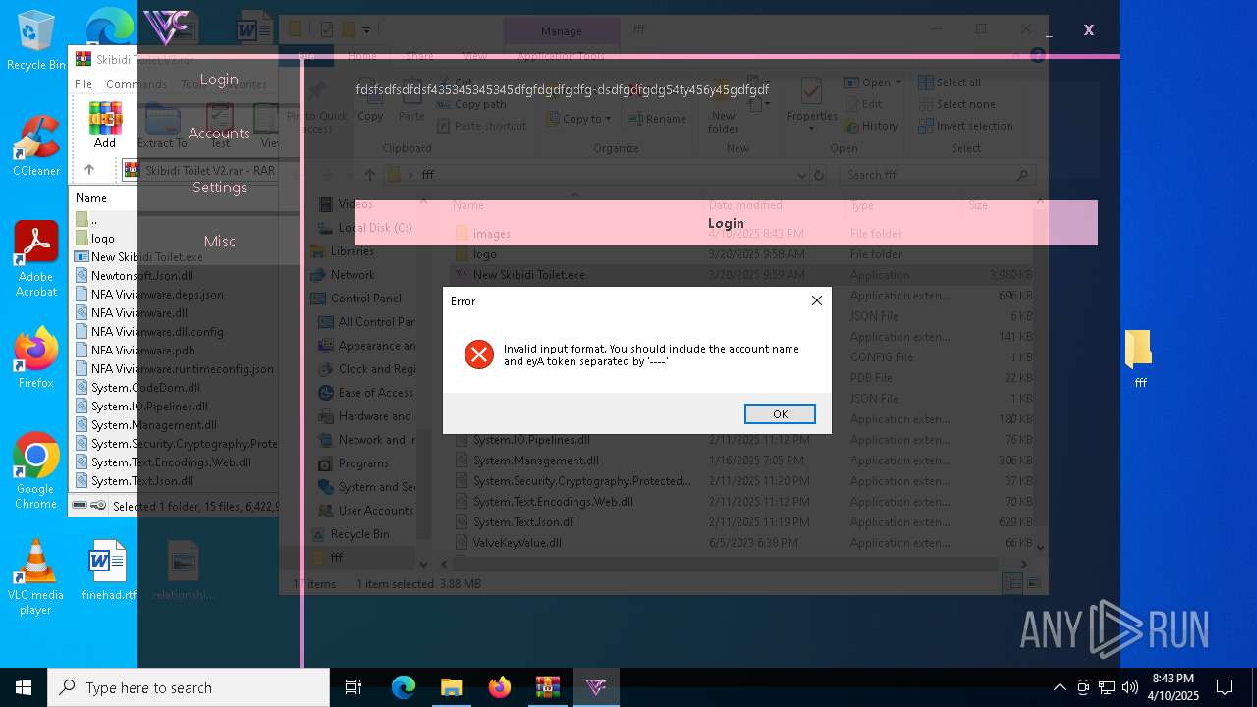
Task: Open File Explorer from taskbar
Action: 451,687
